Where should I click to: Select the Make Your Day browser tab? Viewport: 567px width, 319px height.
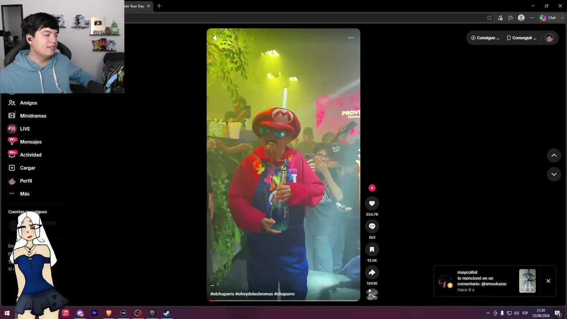point(134,6)
